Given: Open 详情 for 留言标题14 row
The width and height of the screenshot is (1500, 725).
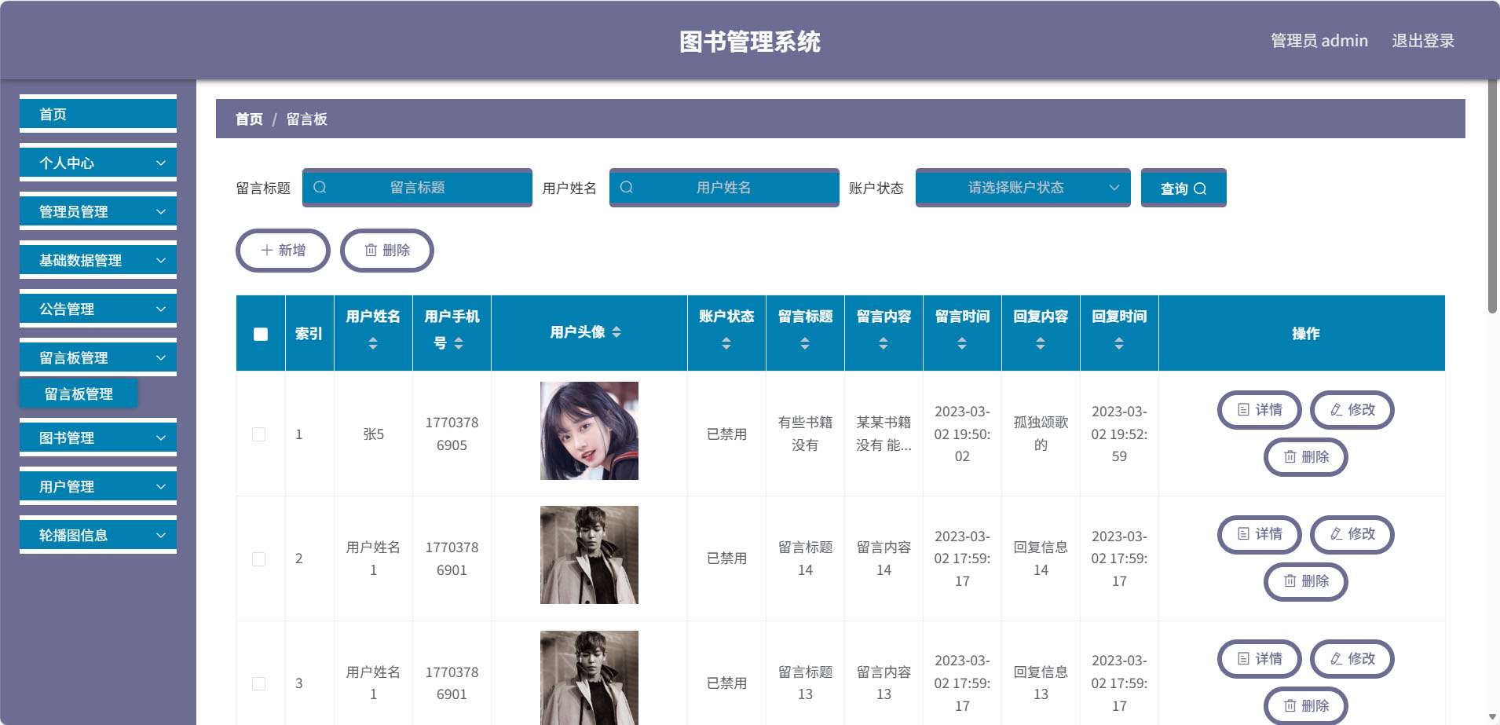Looking at the screenshot, I should pos(1260,534).
